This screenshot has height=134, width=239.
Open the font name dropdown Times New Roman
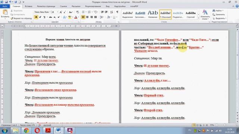(x=50, y=12)
